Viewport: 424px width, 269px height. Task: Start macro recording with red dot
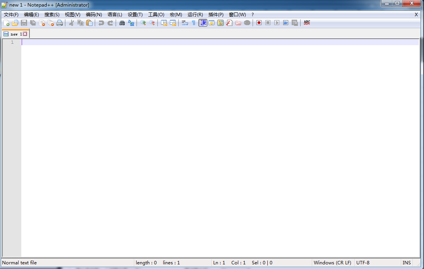(x=259, y=23)
